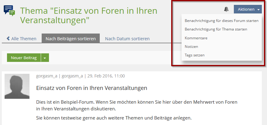Select Notizen in the dropdown menu
267x125 pixels.
tap(191, 47)
